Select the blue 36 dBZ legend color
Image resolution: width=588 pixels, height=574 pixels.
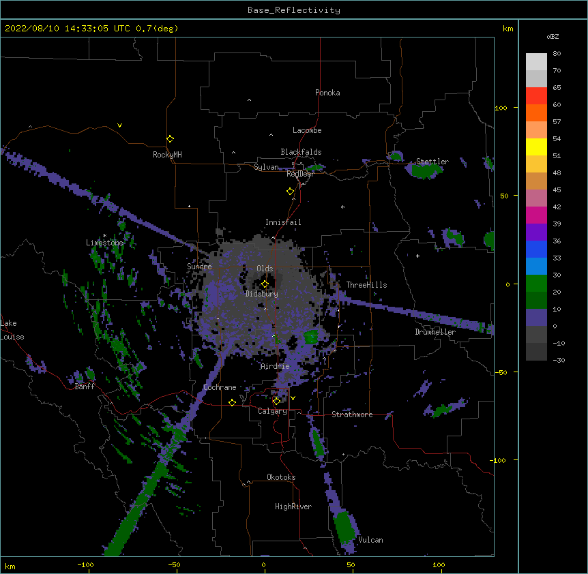pos(536,249)
